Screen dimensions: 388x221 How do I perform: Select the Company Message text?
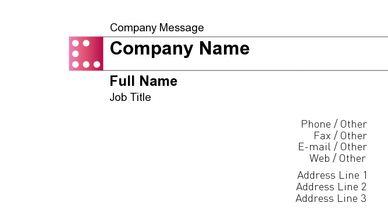157,28
